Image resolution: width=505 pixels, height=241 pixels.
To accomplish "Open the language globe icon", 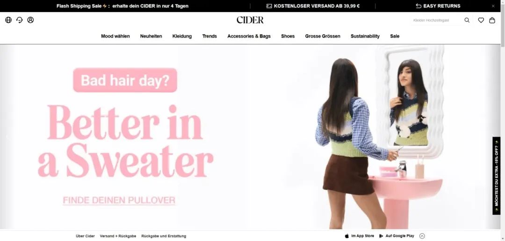I will [8, 20].
